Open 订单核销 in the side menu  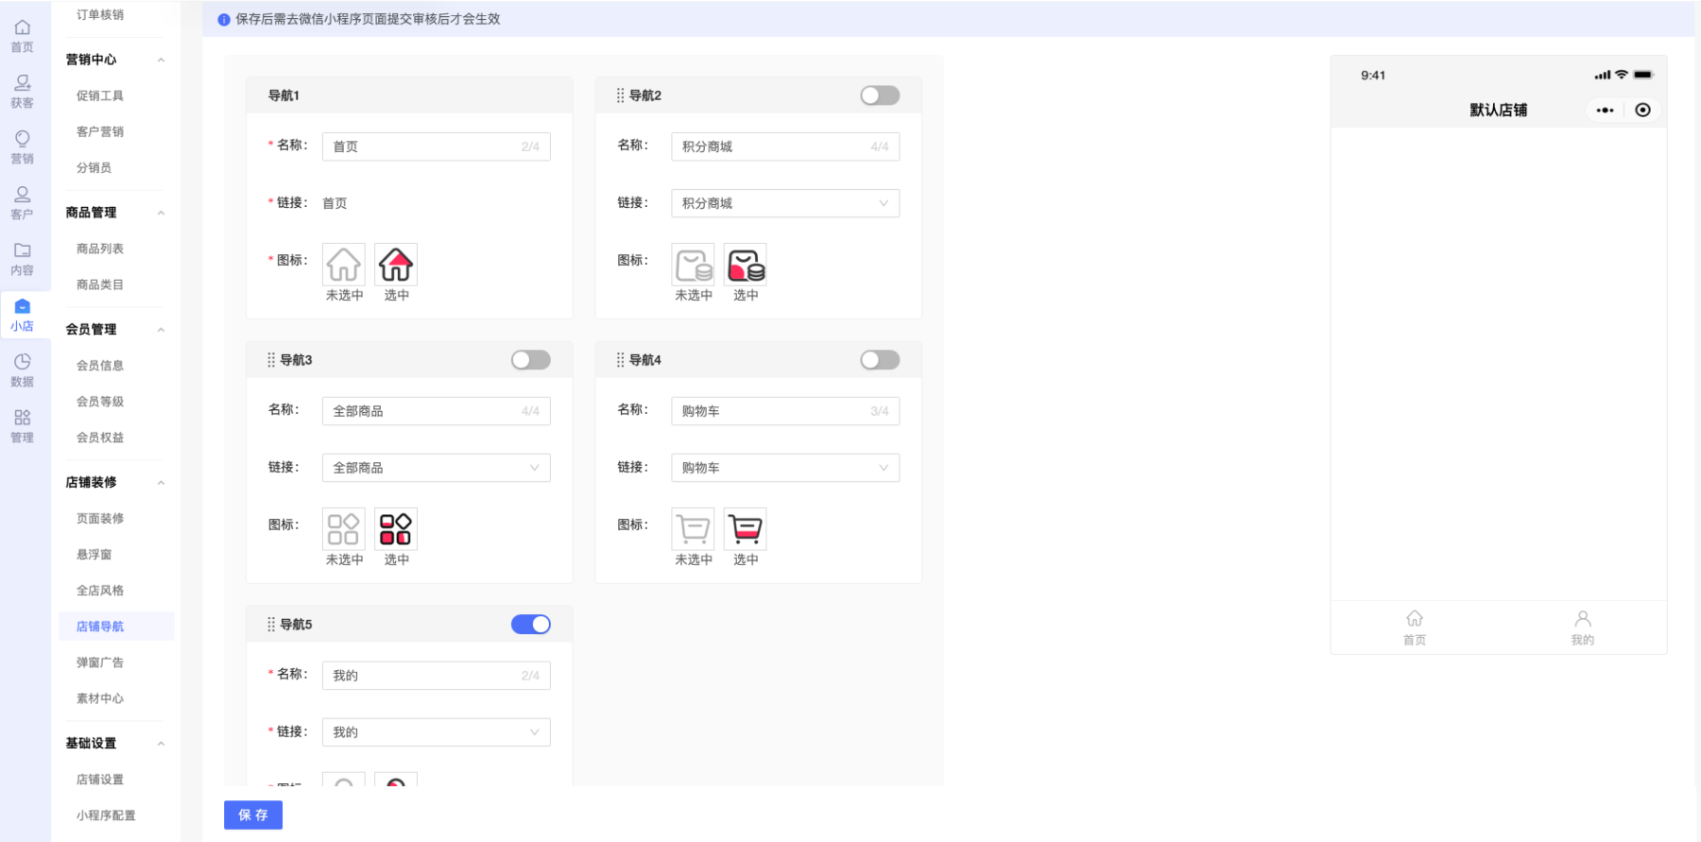pos(100,15)
